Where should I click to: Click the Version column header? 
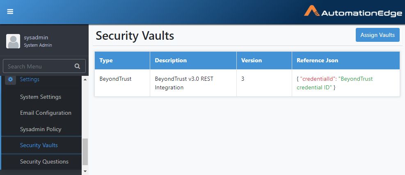click(x=264, y=60)
